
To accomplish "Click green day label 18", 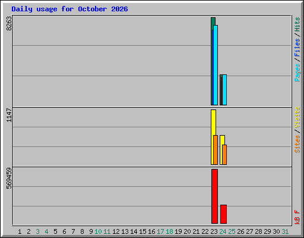I will [x=169, y=231].
